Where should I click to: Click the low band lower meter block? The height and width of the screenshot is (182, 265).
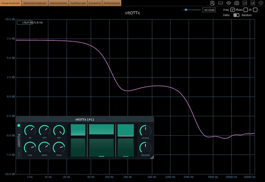click(x=78, y=148)
